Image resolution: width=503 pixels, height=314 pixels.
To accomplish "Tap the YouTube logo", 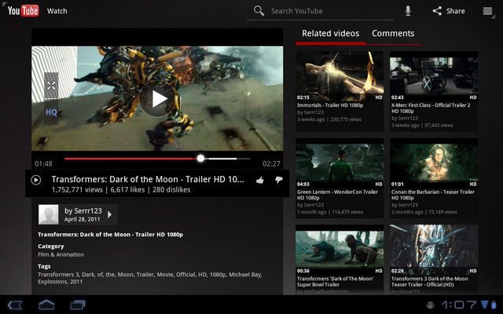I will [23, 11].
